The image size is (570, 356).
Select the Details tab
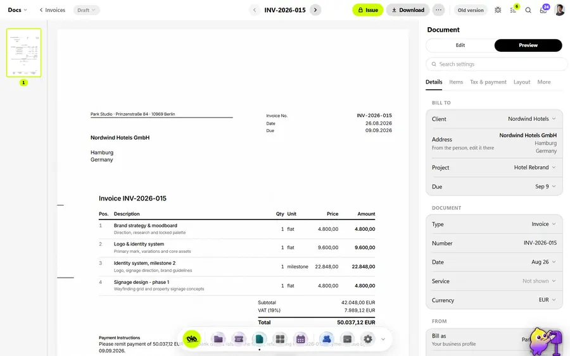[434, 82]
